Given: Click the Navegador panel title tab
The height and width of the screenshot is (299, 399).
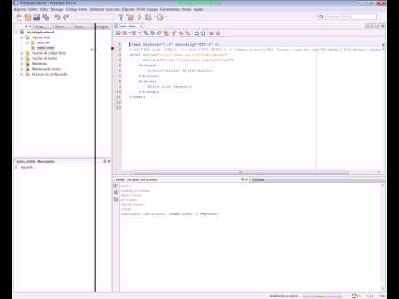Looking at the screenshot, I should click(36, 161).
